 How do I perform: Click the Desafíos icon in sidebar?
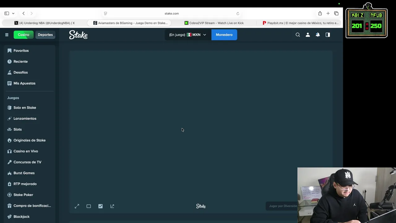9,72
